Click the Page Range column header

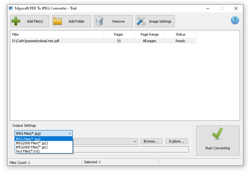coord(150,34)
